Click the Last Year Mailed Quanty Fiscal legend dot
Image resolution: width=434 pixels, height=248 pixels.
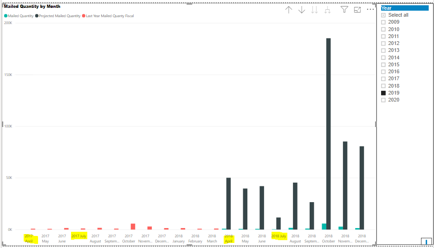84,16
